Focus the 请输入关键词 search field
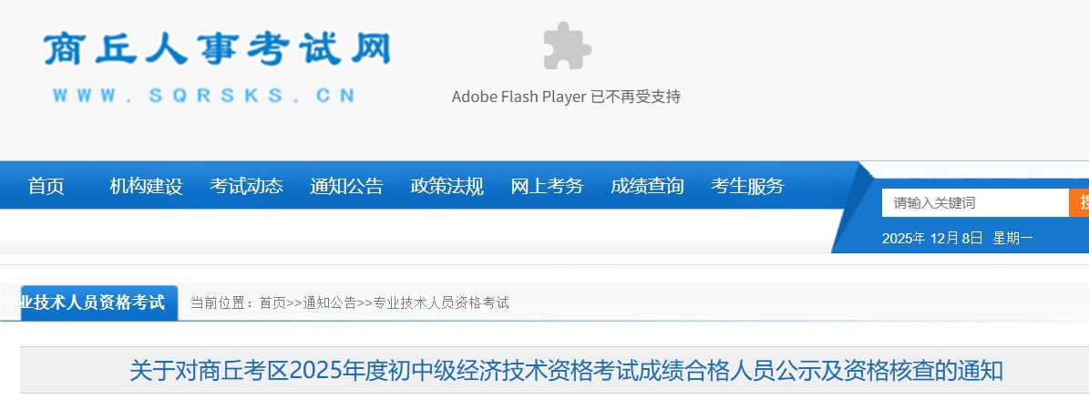Viewport: 1089px width, 400px height. pyautogui.click(x=973, y=202)
